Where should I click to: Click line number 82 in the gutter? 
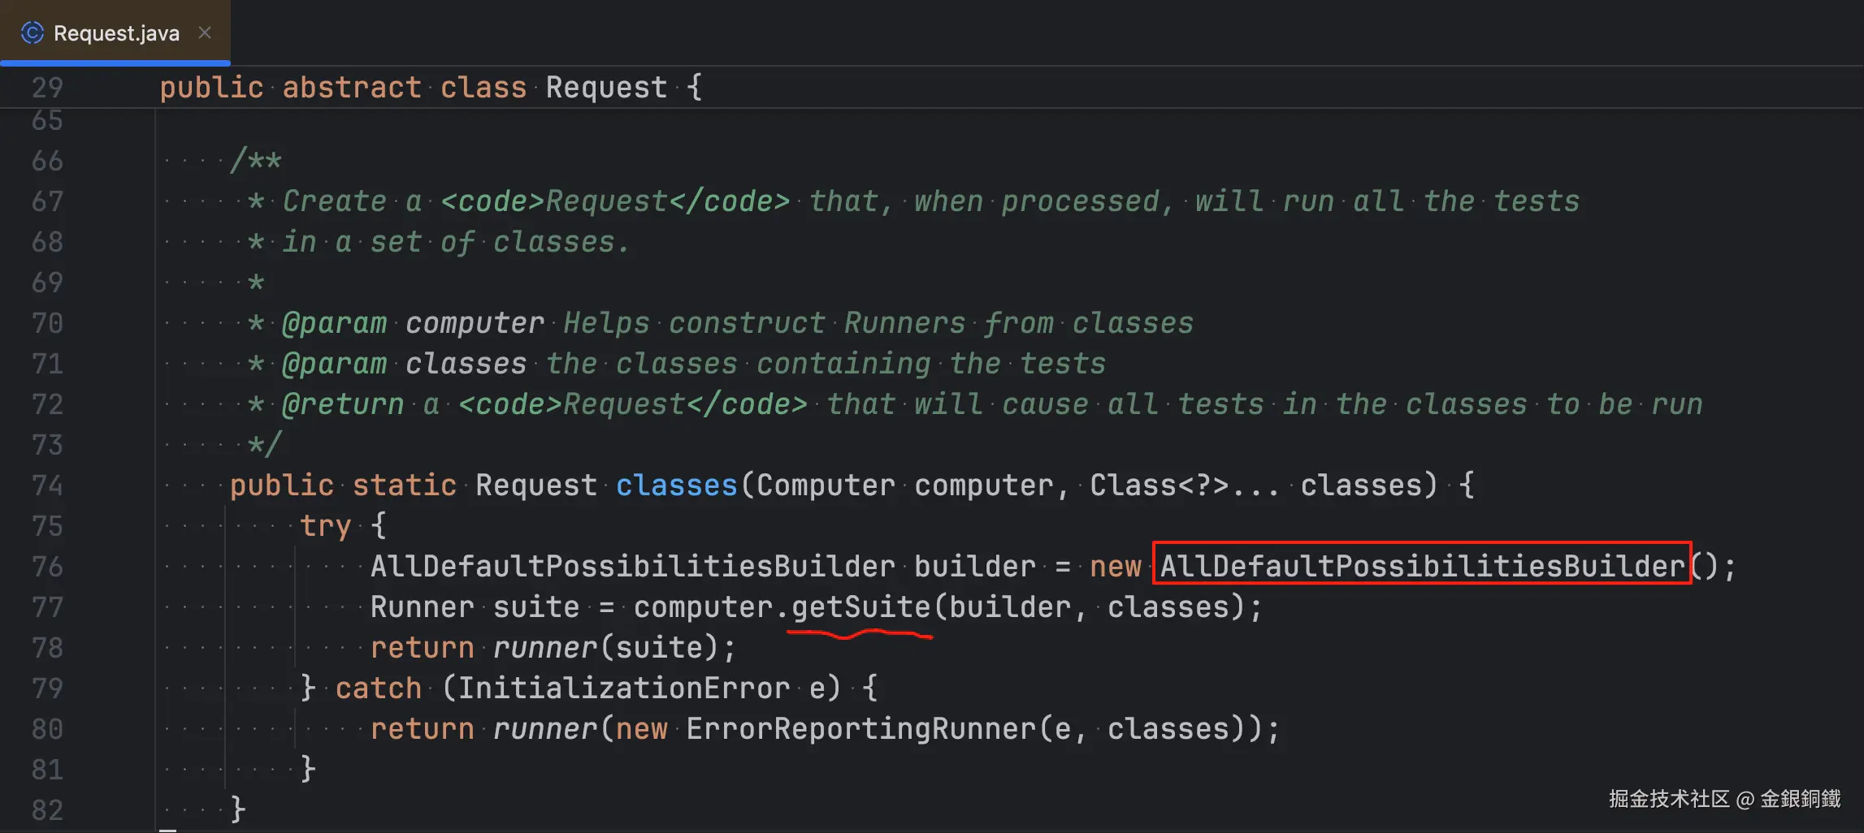(x=47, y=810)
